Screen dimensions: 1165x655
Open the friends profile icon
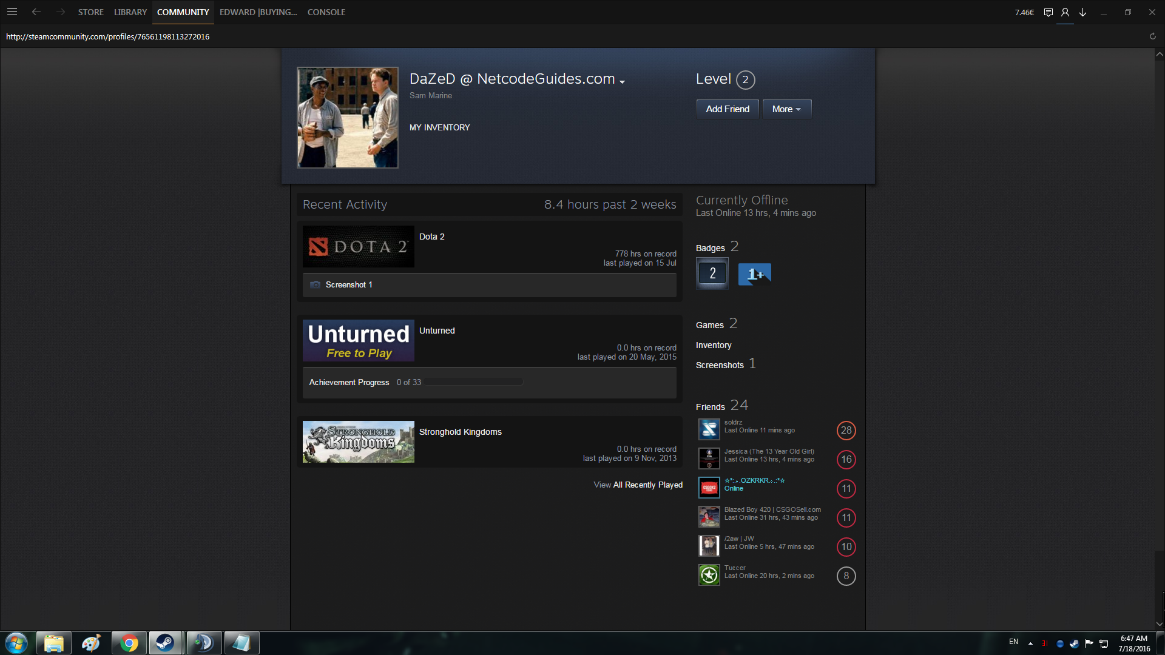click(1065, 12)
